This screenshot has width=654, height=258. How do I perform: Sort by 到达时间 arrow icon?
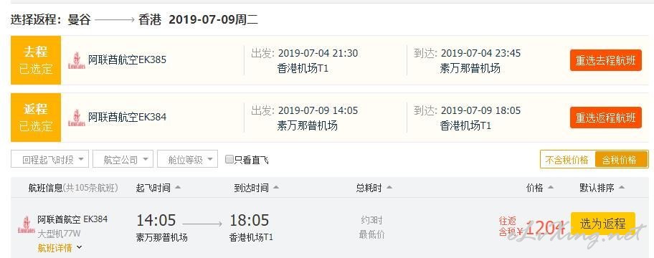[275, 188]
